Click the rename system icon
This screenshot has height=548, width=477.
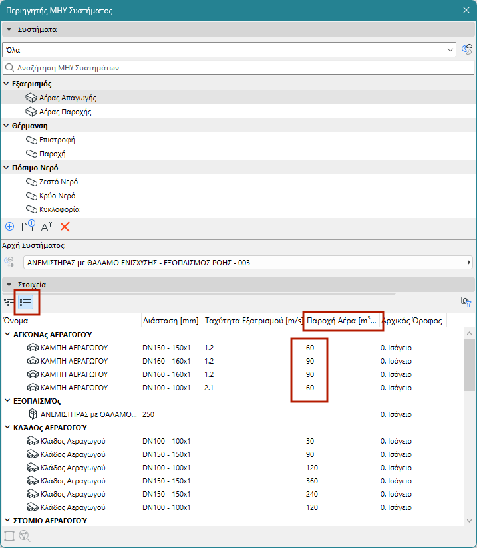[47, 227]
